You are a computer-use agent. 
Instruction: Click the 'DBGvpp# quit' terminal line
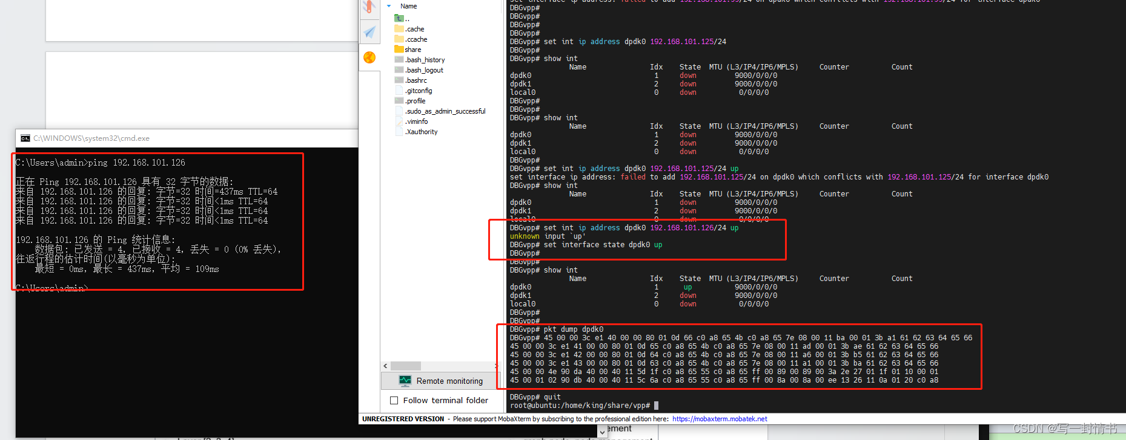pos(535,397)
